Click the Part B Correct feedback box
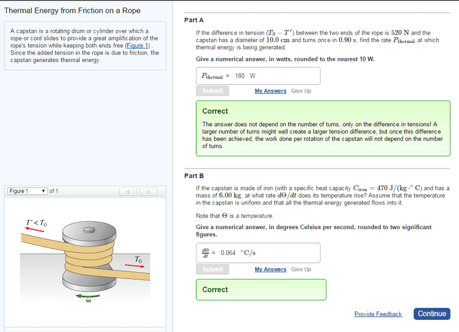This screenshot has width=459, height=332. point(261,289)
